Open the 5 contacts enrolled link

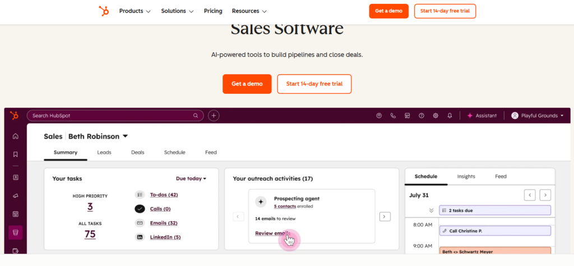click(x=285, y=206)
